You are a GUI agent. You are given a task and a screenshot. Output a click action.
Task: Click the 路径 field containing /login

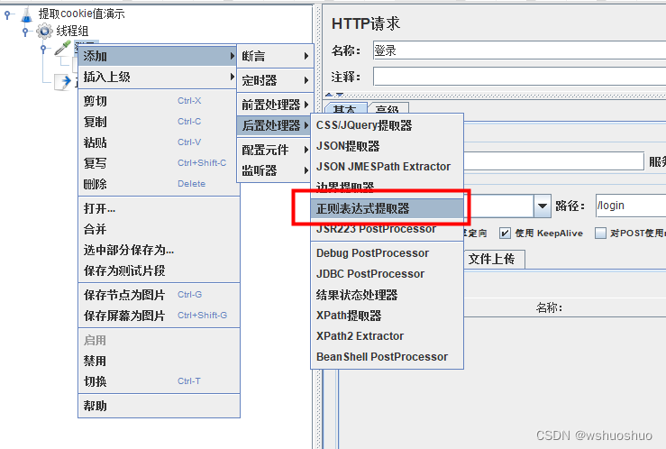tap(631, 206)
